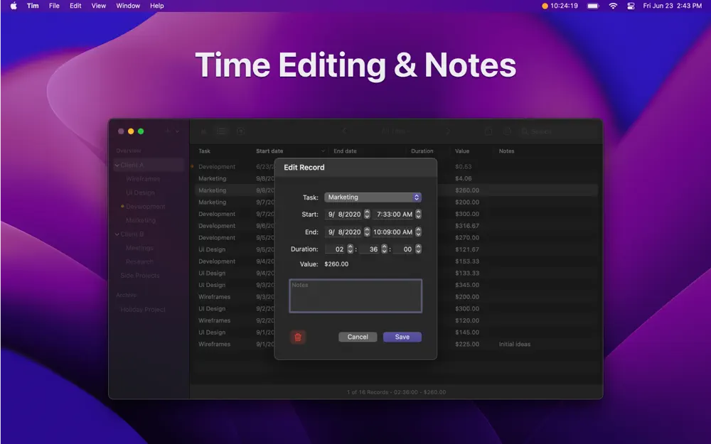Collapse the Client A group in the sidebar
Viewport: 711px width, 444px height.
tap(116, 164)
